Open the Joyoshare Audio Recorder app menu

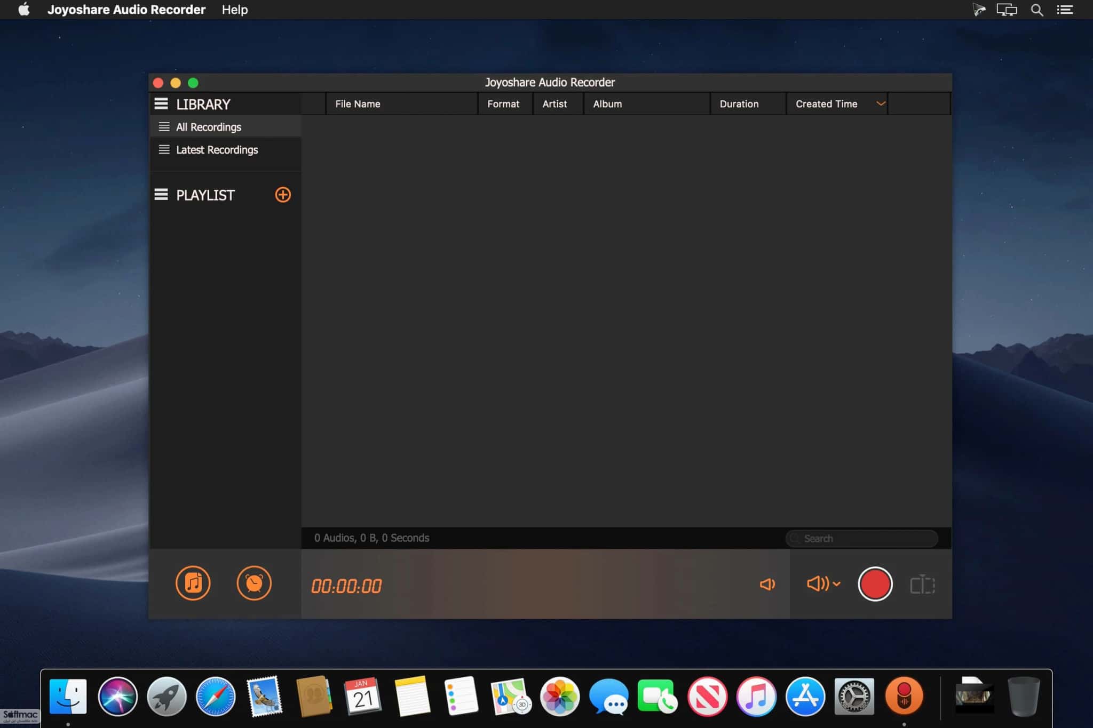126,10
